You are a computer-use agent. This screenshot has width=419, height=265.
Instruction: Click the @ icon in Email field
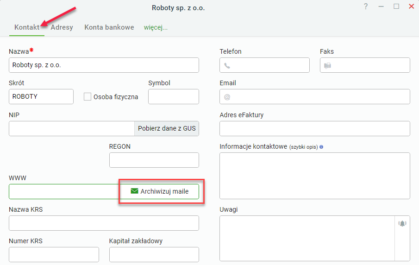coord(227,97)
